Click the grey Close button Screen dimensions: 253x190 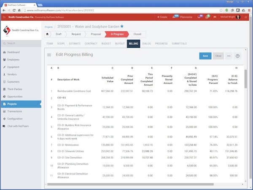pos(218,56)
